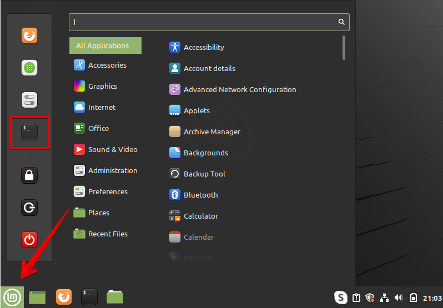
Task: Open Firefox from the favorites sidebar
Action: 29,36
